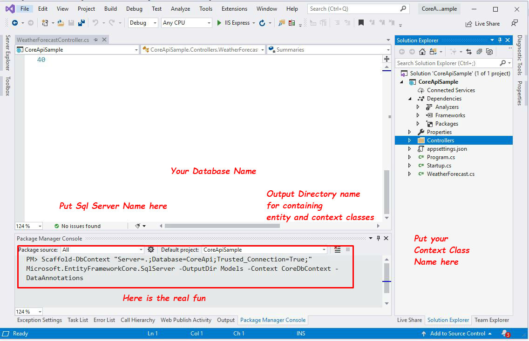
Task: Switch to the Team Explorer tab
Action: point(492,320)
